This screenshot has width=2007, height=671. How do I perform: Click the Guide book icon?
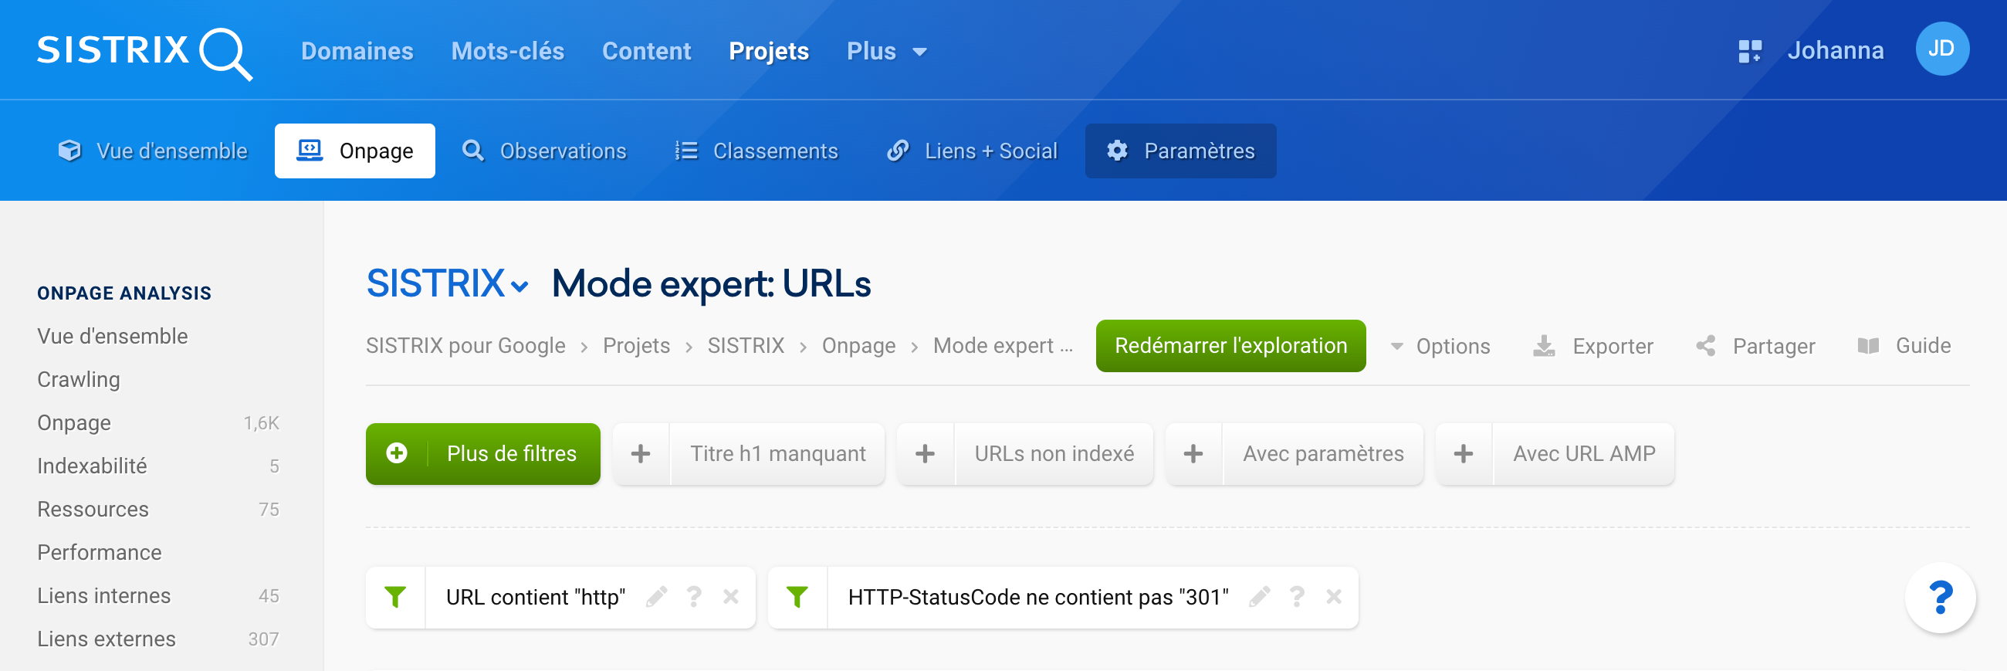pyautogui.click(x=1867, y=346)
